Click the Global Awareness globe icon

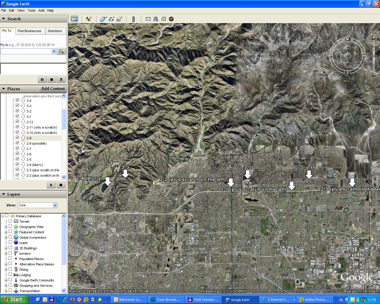(16, 237)
